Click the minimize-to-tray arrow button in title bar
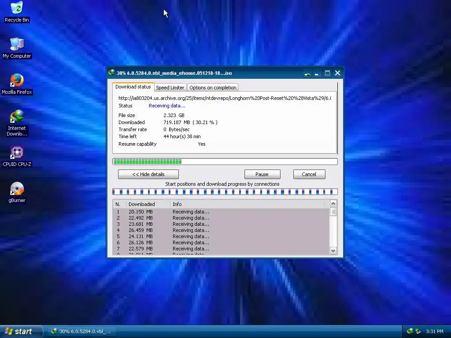 coord(307,73)
